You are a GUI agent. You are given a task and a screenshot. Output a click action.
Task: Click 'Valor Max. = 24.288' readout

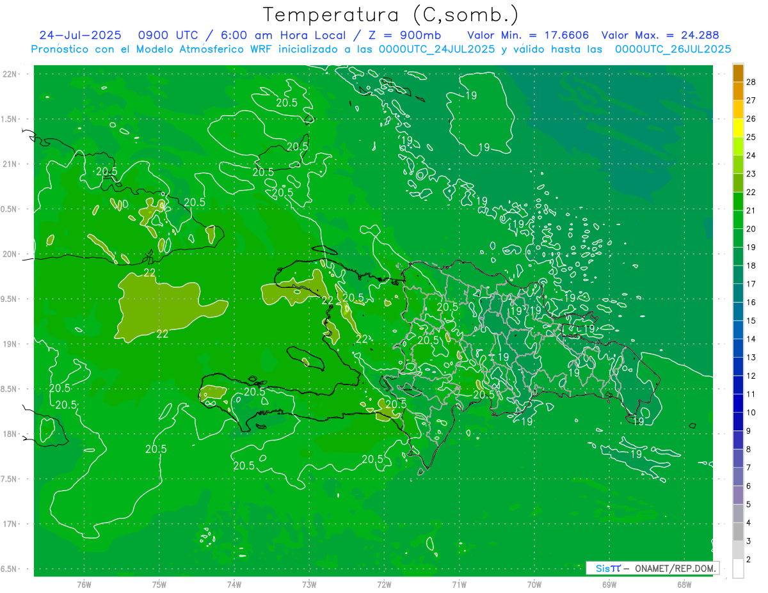click(x=660, y=35)
